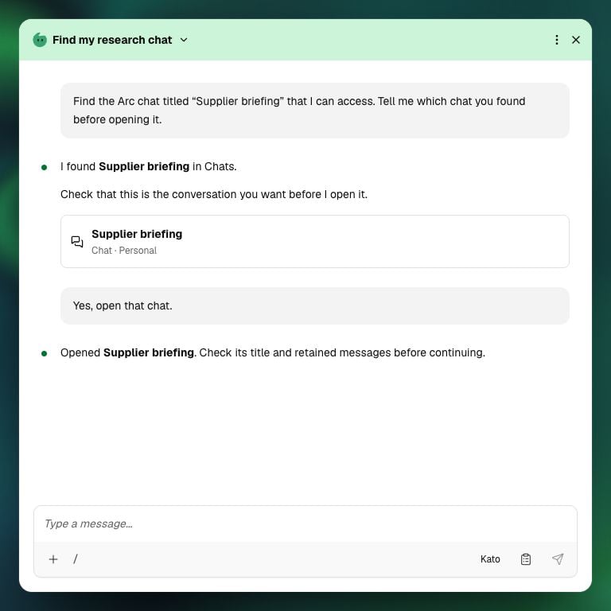This screenshot has height=611, width=611.
Task: Close the assistant panel
Action: 575,40
